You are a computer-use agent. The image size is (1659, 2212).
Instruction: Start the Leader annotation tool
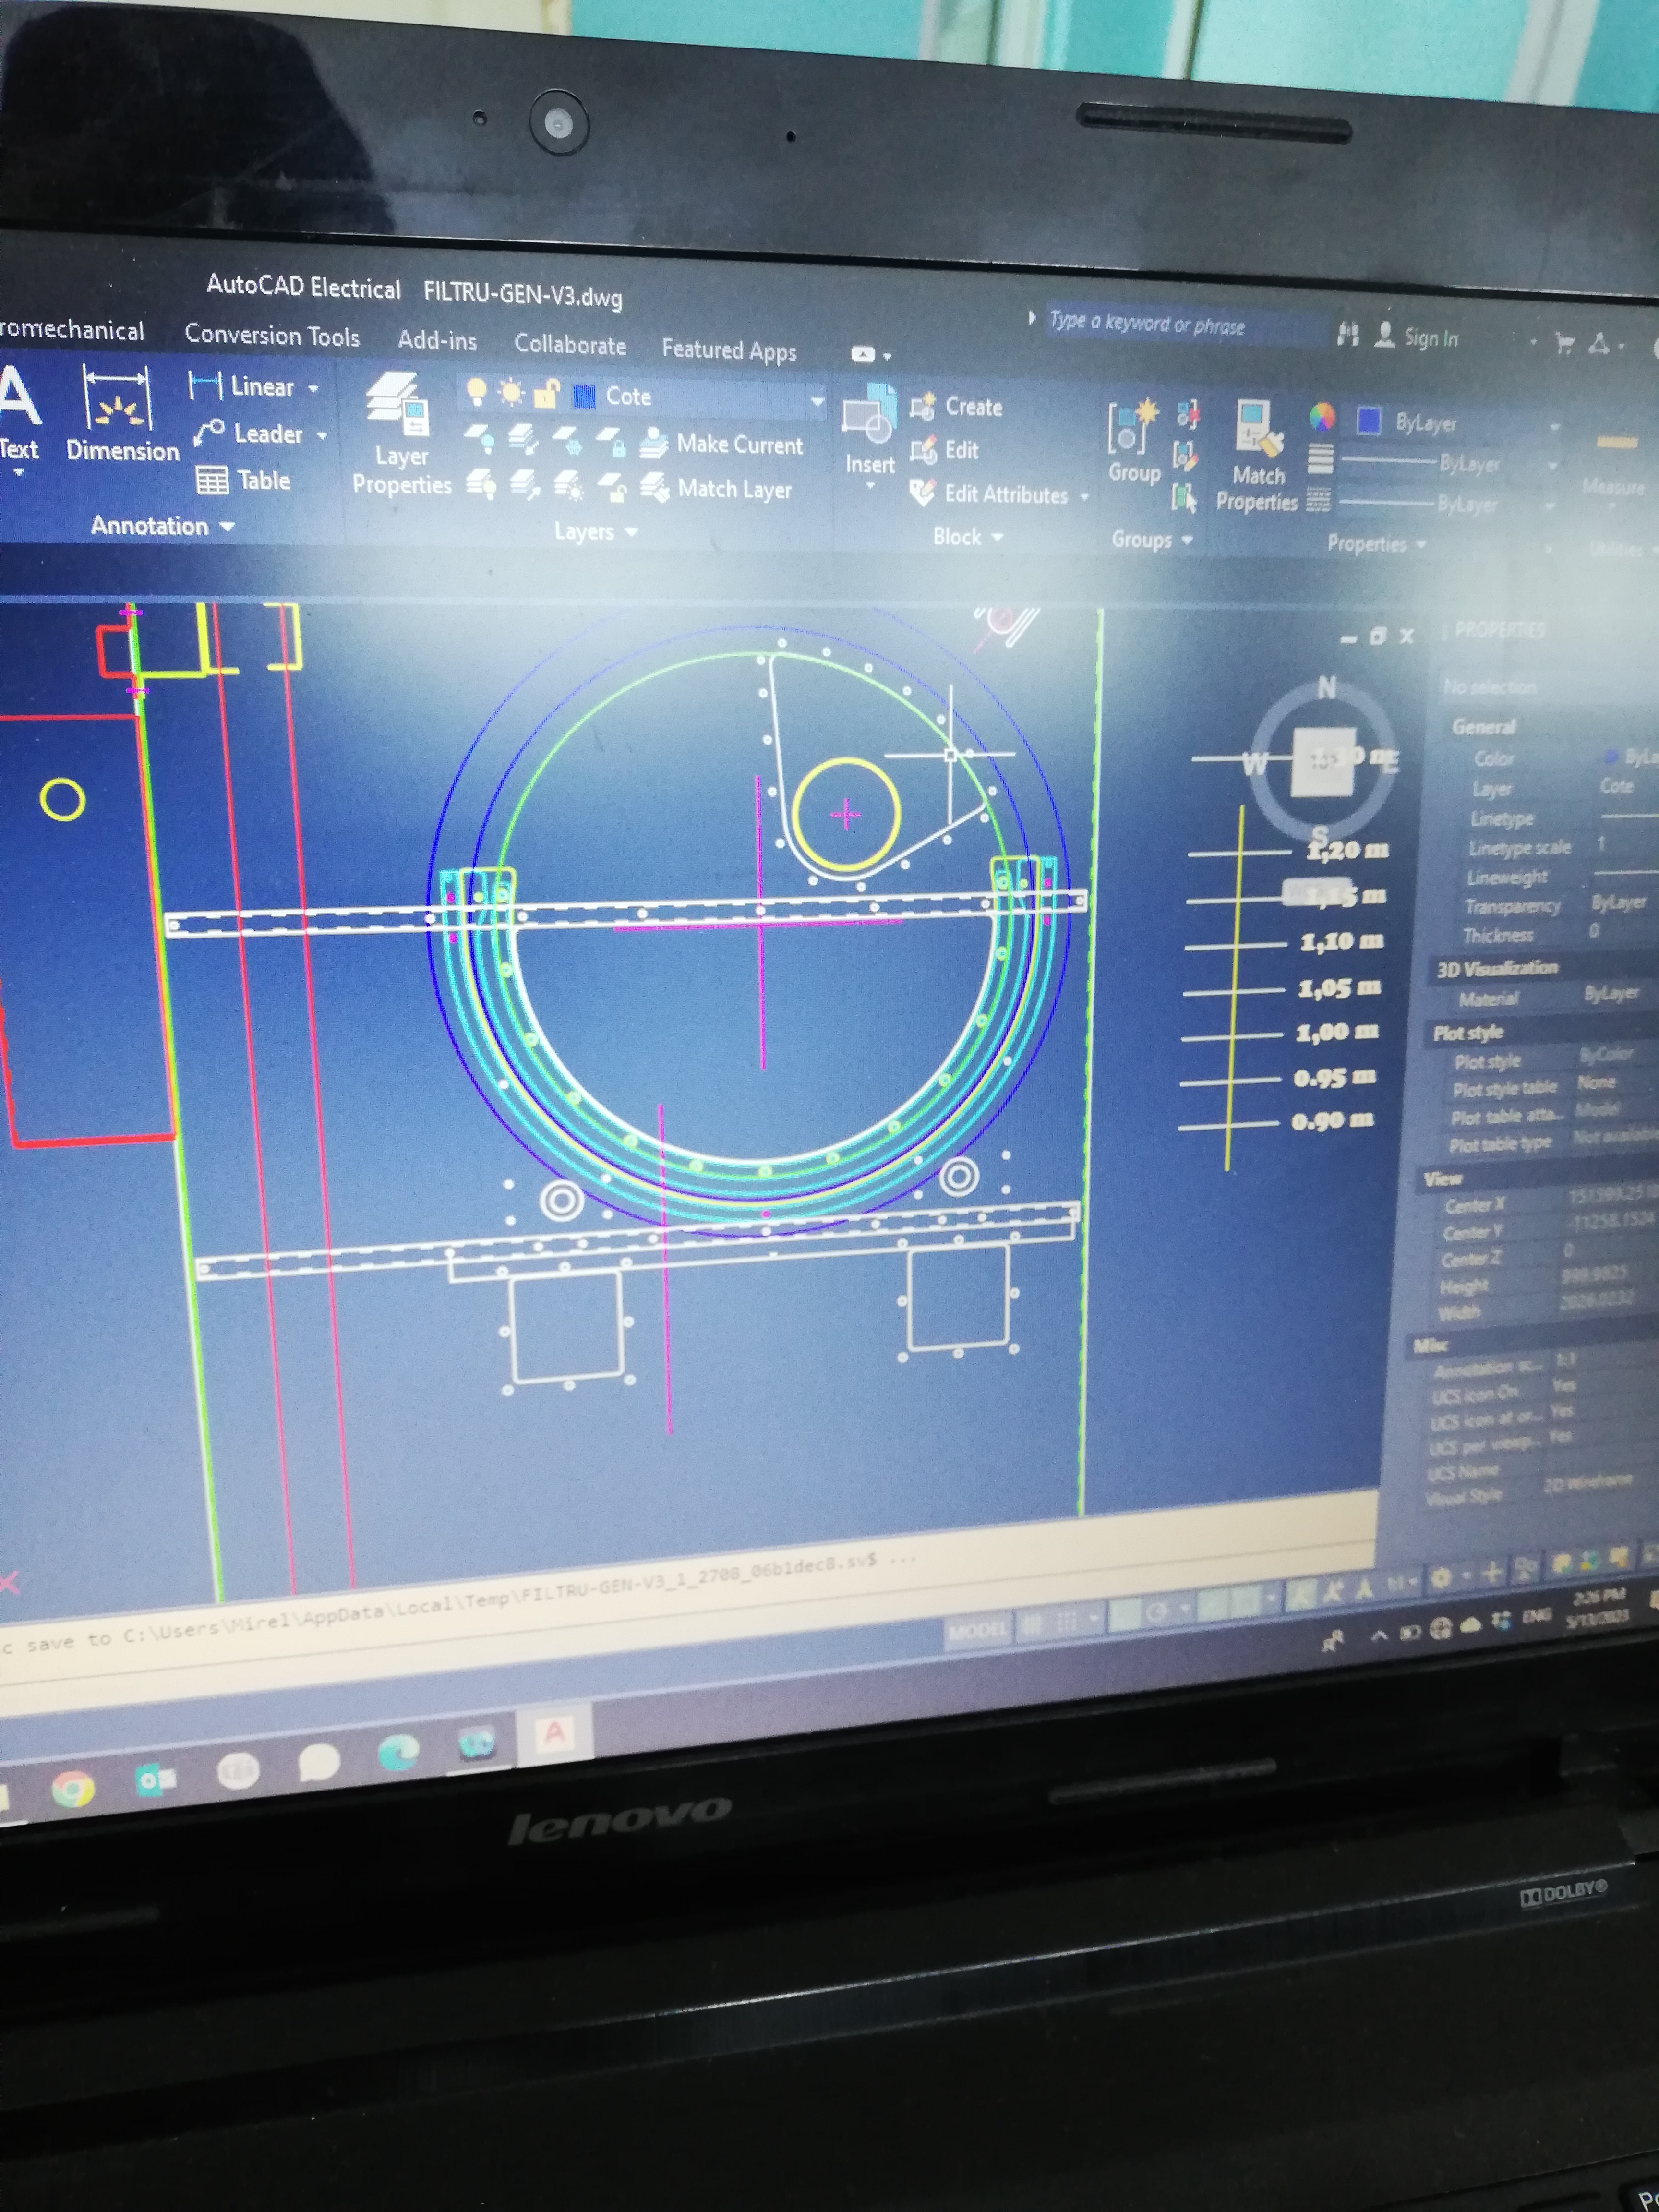[x=248, y=433]
